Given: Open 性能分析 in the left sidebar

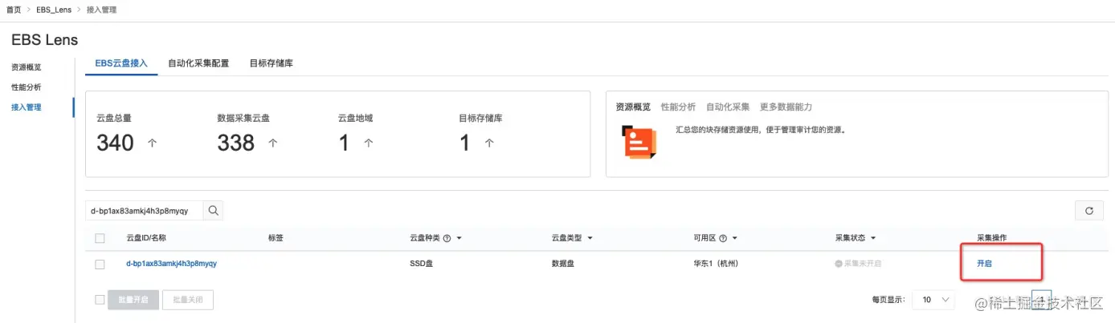Looking at the screenshot, I should pyautogui.click(x=27, y=87).
